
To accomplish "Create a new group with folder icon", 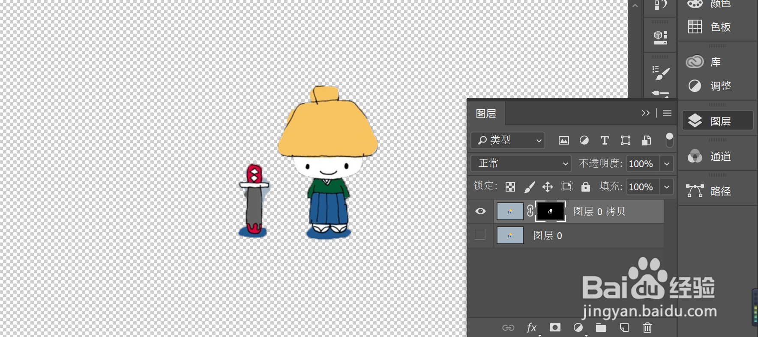I will (x=601, y=328).
